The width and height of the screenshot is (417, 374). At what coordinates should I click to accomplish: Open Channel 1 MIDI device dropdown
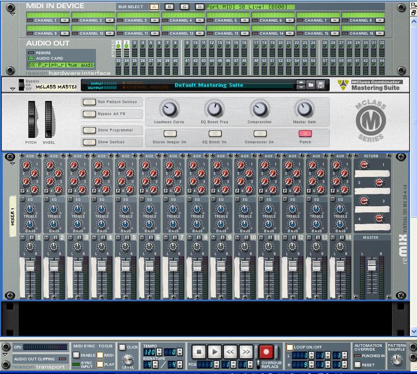point(65,20)
